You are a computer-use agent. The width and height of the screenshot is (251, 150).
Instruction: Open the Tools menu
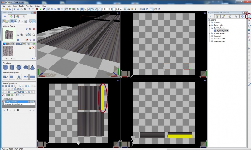point(21,6)
